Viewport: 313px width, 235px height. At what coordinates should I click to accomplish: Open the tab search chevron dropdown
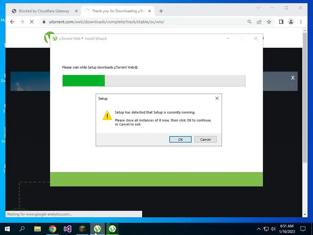tap(258, 8)
